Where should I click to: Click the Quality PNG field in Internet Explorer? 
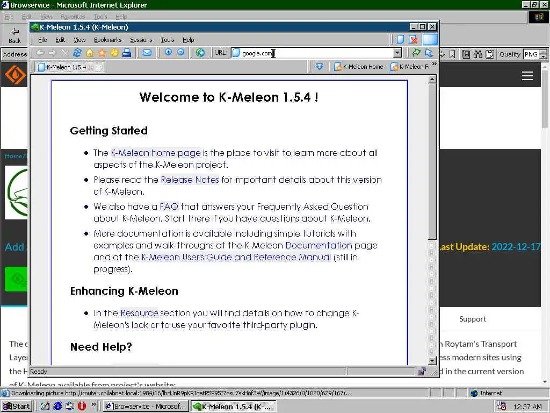click(531, 54)
